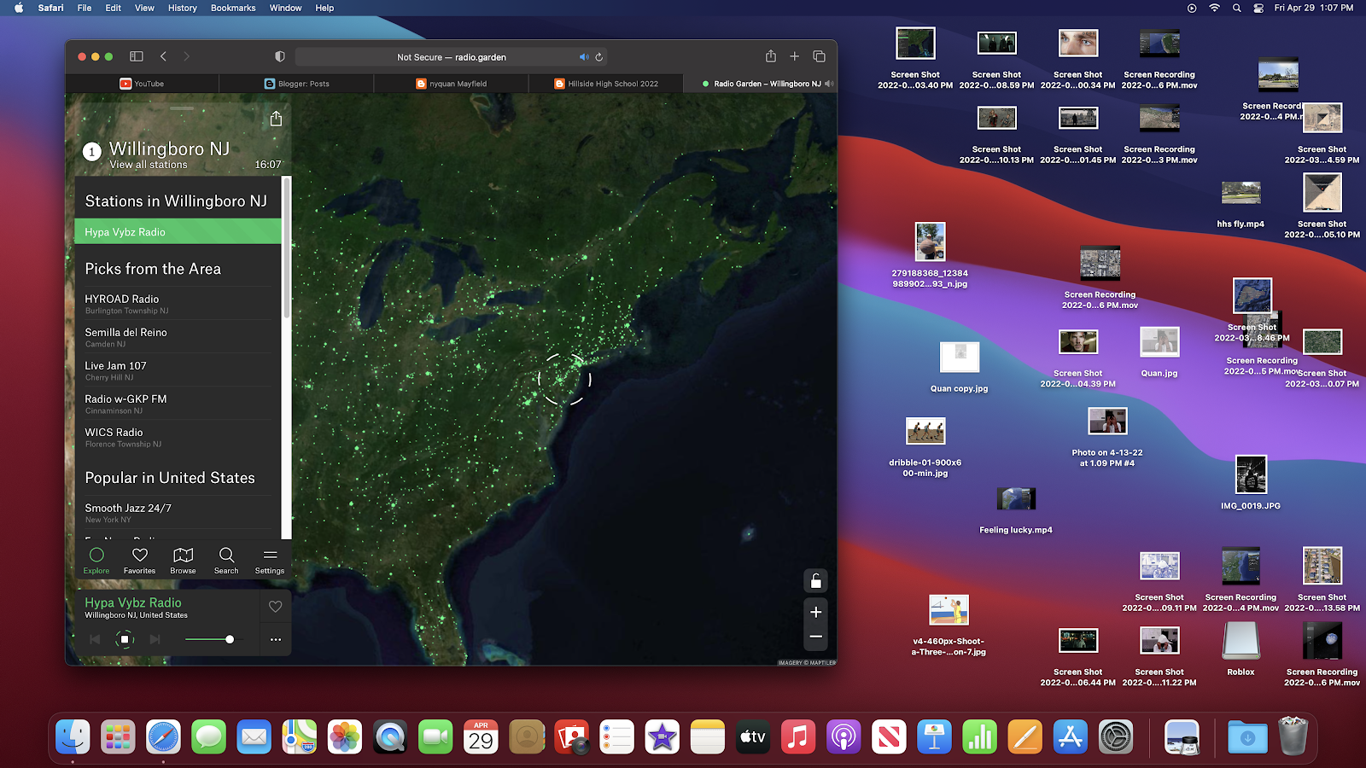Select Roblox disk icon on desktop
This screenshot has height=768, width=1366.
[1240, 649]
